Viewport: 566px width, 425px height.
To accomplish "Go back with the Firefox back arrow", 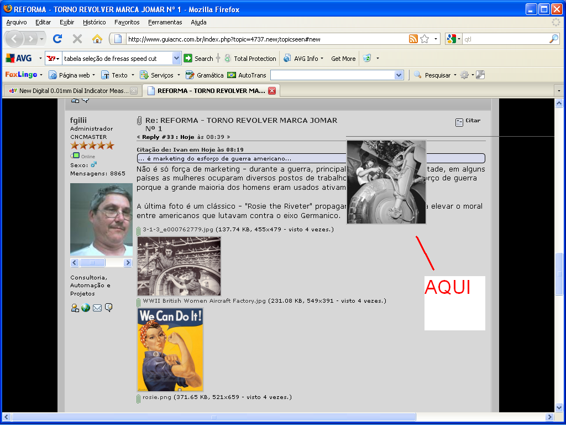I will tap(14, 39).
